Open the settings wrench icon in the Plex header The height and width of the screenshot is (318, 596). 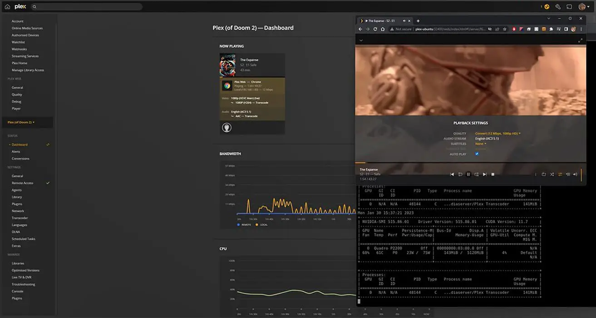558,7
